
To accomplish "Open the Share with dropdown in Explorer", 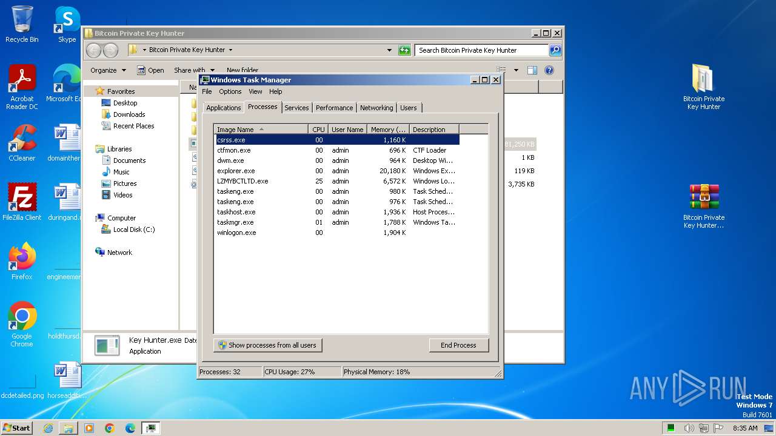I will [194, 70].
